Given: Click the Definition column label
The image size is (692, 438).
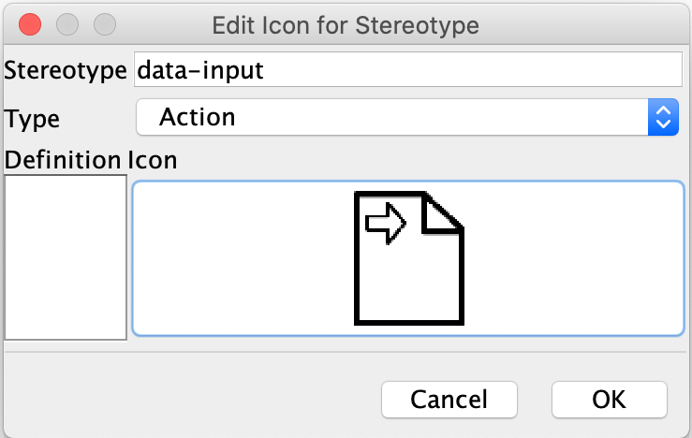Looking at the screenshot, I should coord(63,160).
